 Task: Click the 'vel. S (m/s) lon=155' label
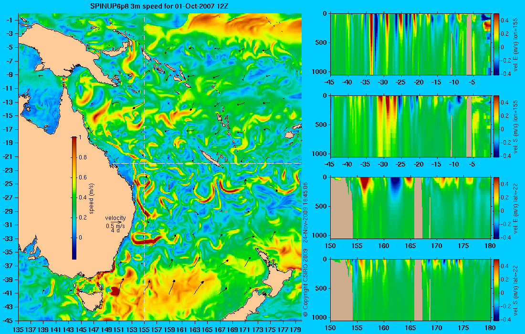pos(516,126)
